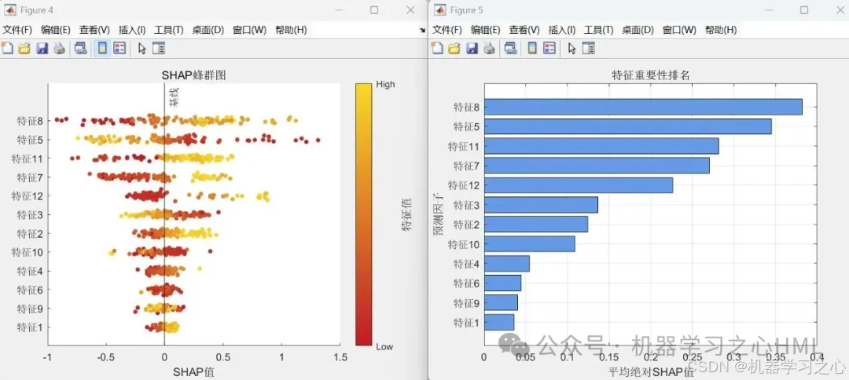Open 编辑(E) menu in Figure 5
Image resolution: width=849 pixels, height=380 pixels.
[x=486, y=31]
